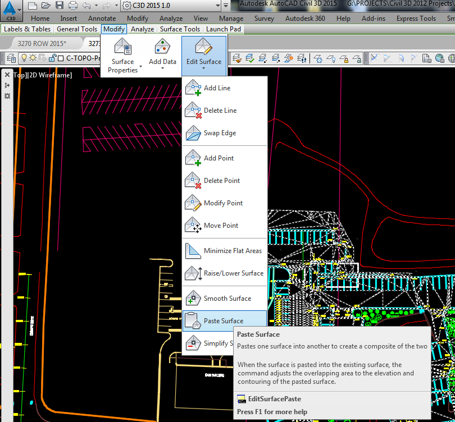Screen dimensions: 455x422
Task: Toggle the layer lock padlock
Action: tap(52, 58)
